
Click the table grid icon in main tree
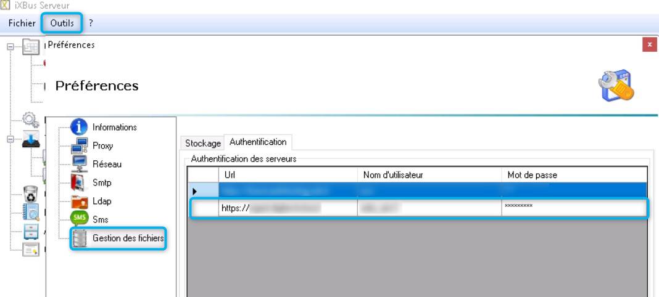click(31, 47)
